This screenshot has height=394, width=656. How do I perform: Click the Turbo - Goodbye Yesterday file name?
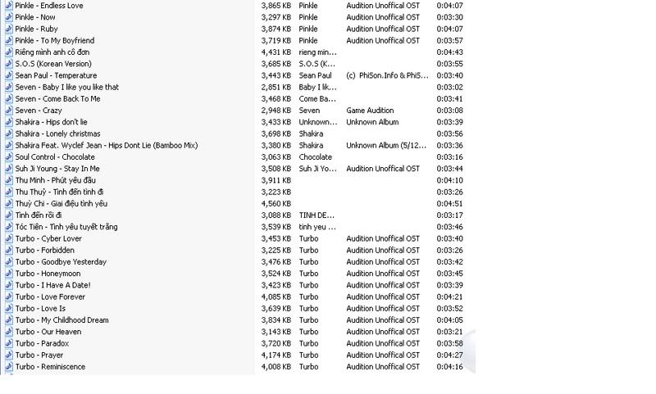point(61,262)
